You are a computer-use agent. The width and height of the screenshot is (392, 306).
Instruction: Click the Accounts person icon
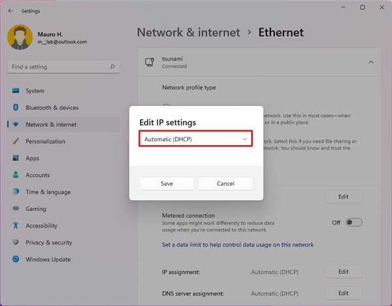point(15,175)
